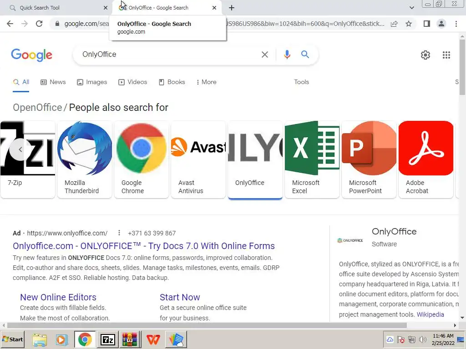This screenshot has width=466, height=349.
Task: Open the colorful documents taskbar app
Action: pos(176,340)
